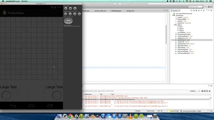Toggle Hide Non-Public Members in Outline

[x=201, y=10]
